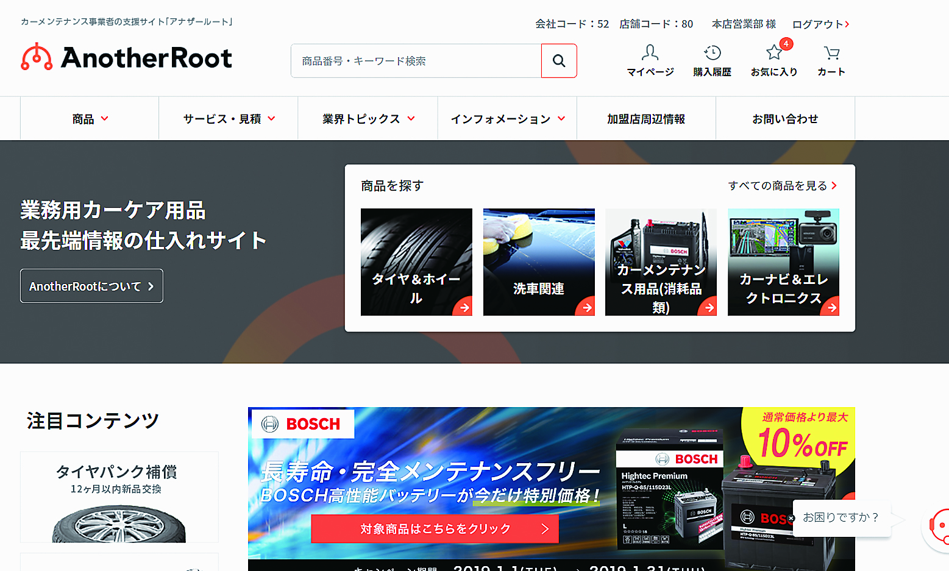Open マイページ user icon
Viewport: 949px width, 571px height.
(x=650, y=52)
